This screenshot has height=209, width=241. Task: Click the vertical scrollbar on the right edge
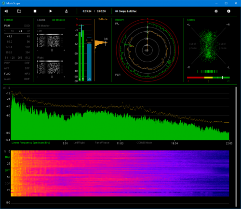click(236, 146)
